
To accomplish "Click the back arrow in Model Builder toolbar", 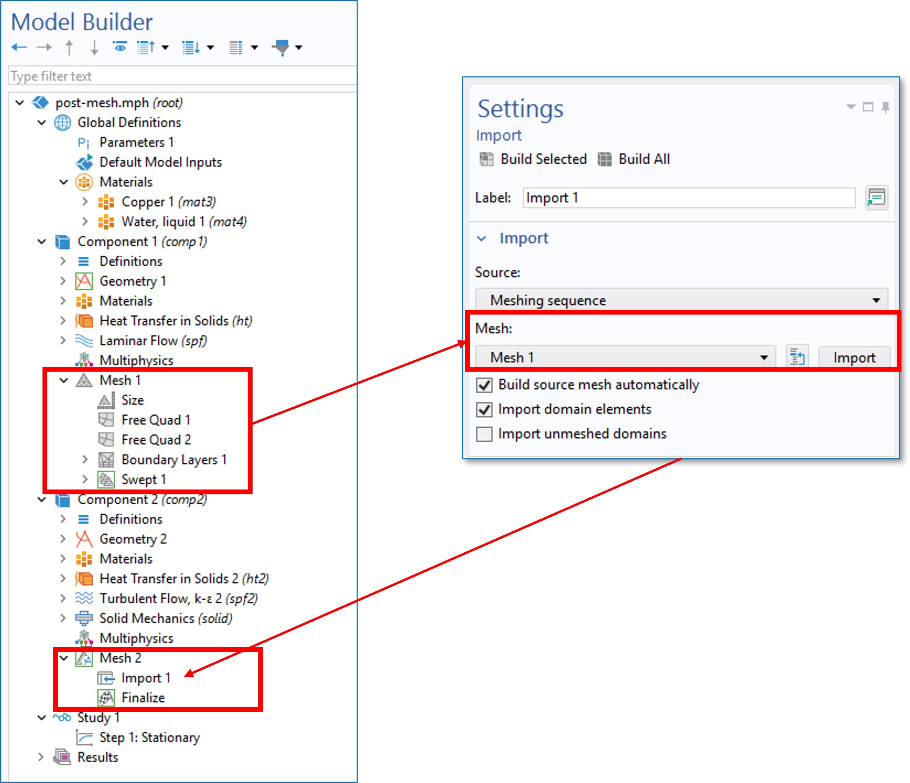I will click(x=19, y=47).
